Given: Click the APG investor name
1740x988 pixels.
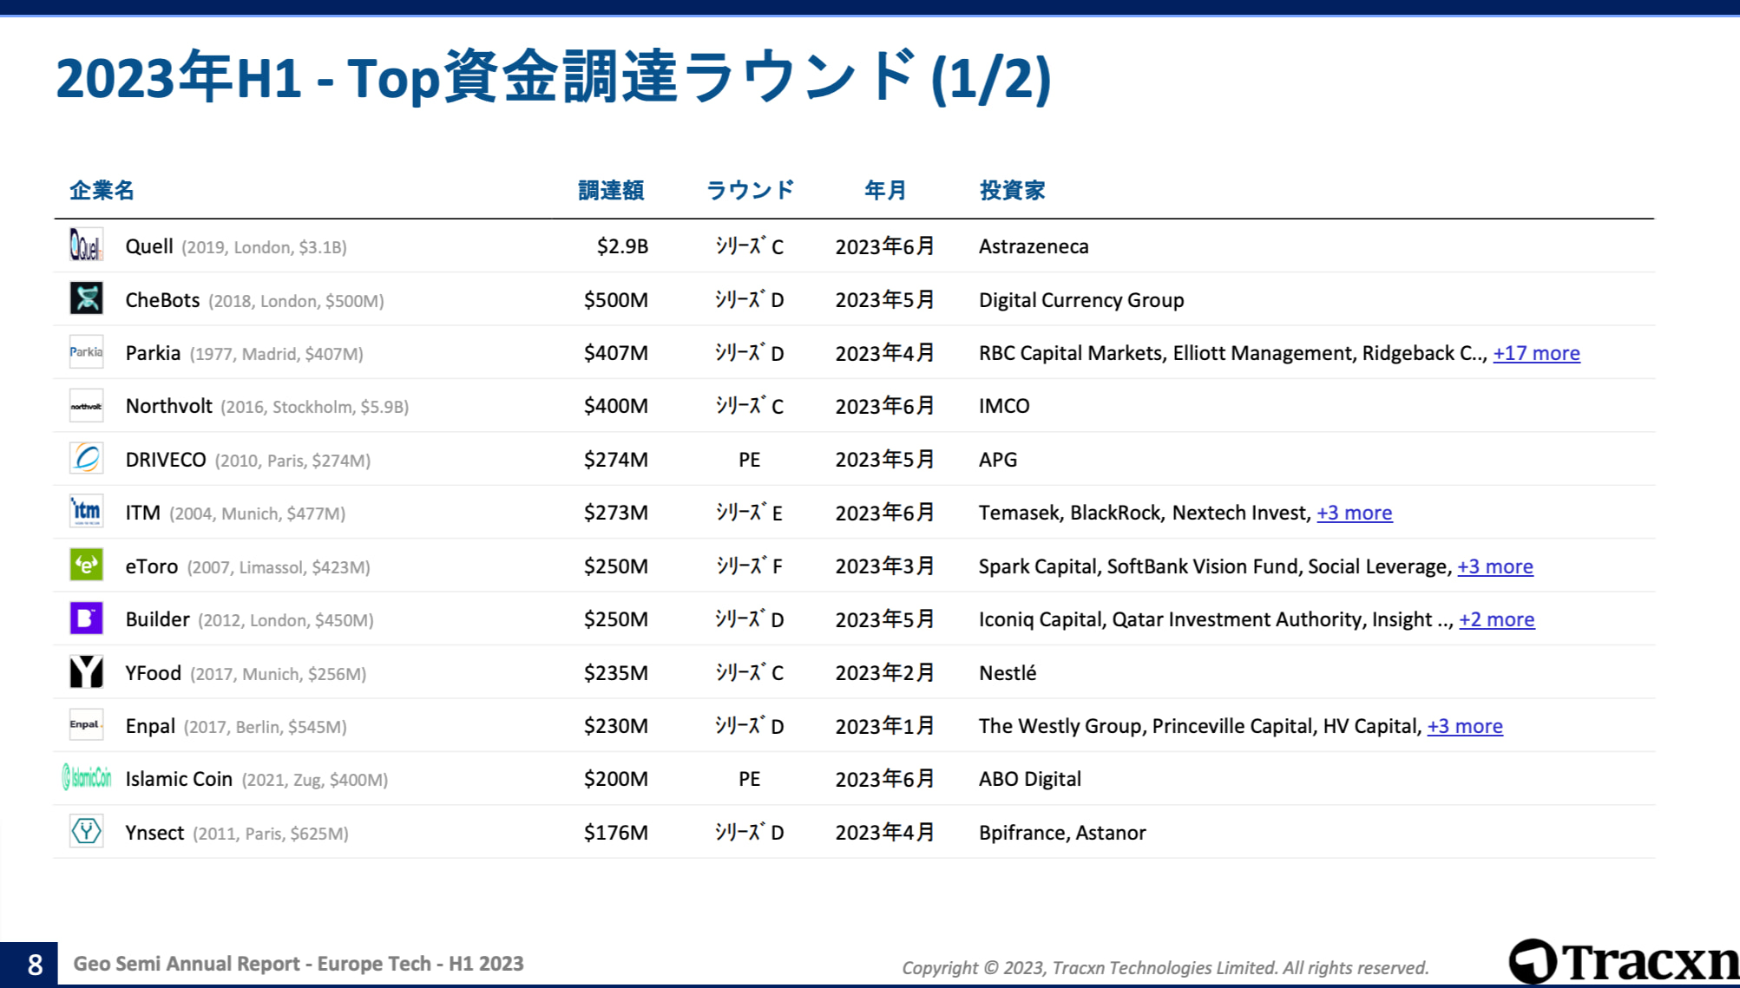Looking at the screenshot, I should pos(998,460).
